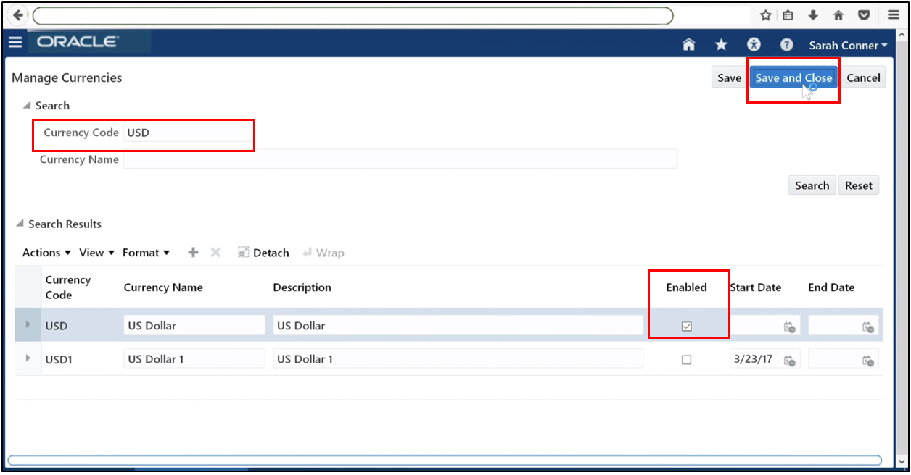Open the Actions dropdown menu

pyautogui.click(x=45, y=252)
